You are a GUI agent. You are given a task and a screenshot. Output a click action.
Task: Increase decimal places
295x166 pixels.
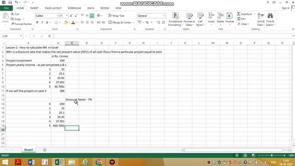[158, 23]
